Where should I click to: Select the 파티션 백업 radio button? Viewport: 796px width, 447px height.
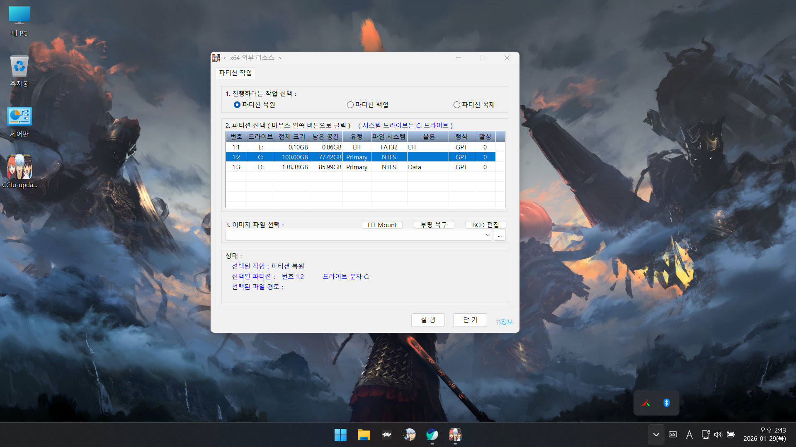click(x=350, y=105)
